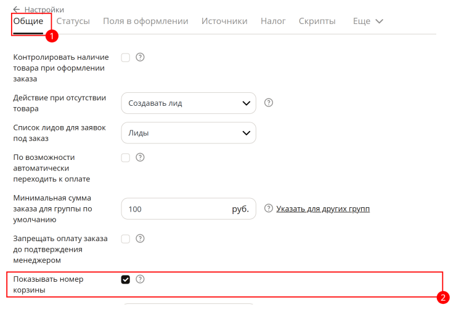Viewport: 456px width, 310px height.
Task: Expand the Еще menu
Action: pyautogui.click(x=368, y=21)
